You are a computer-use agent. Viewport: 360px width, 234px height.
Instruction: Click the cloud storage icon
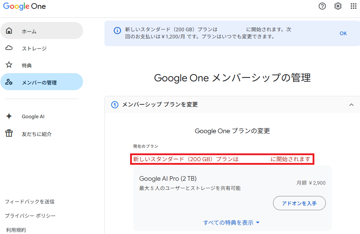(9, 48)
